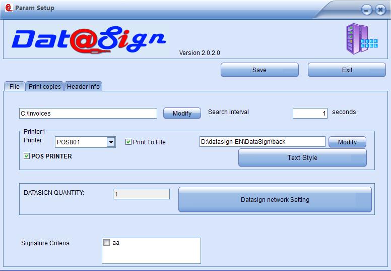Click the purple server rack icon
Screen dimensions: 391x271
click(x=362, y=39)
